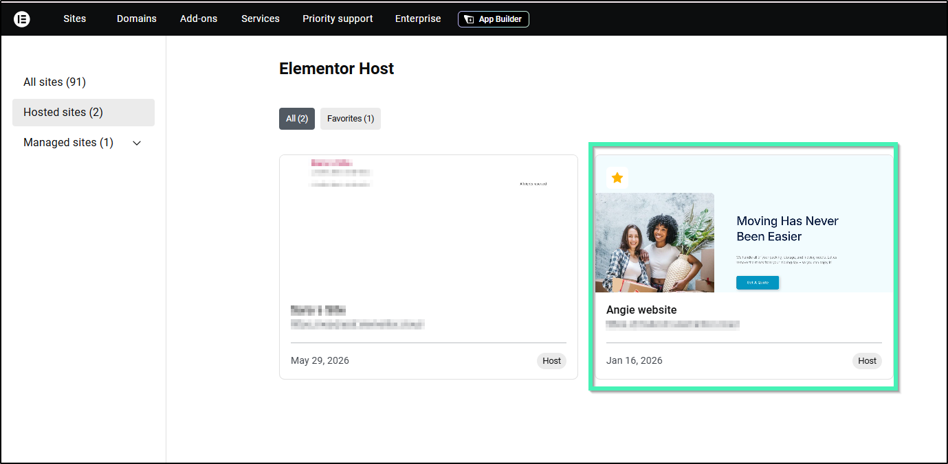The image size is (948, 464).
Task: Expand the Managed sites chevron
Action: pyautogui.click(x=137, y=143)
